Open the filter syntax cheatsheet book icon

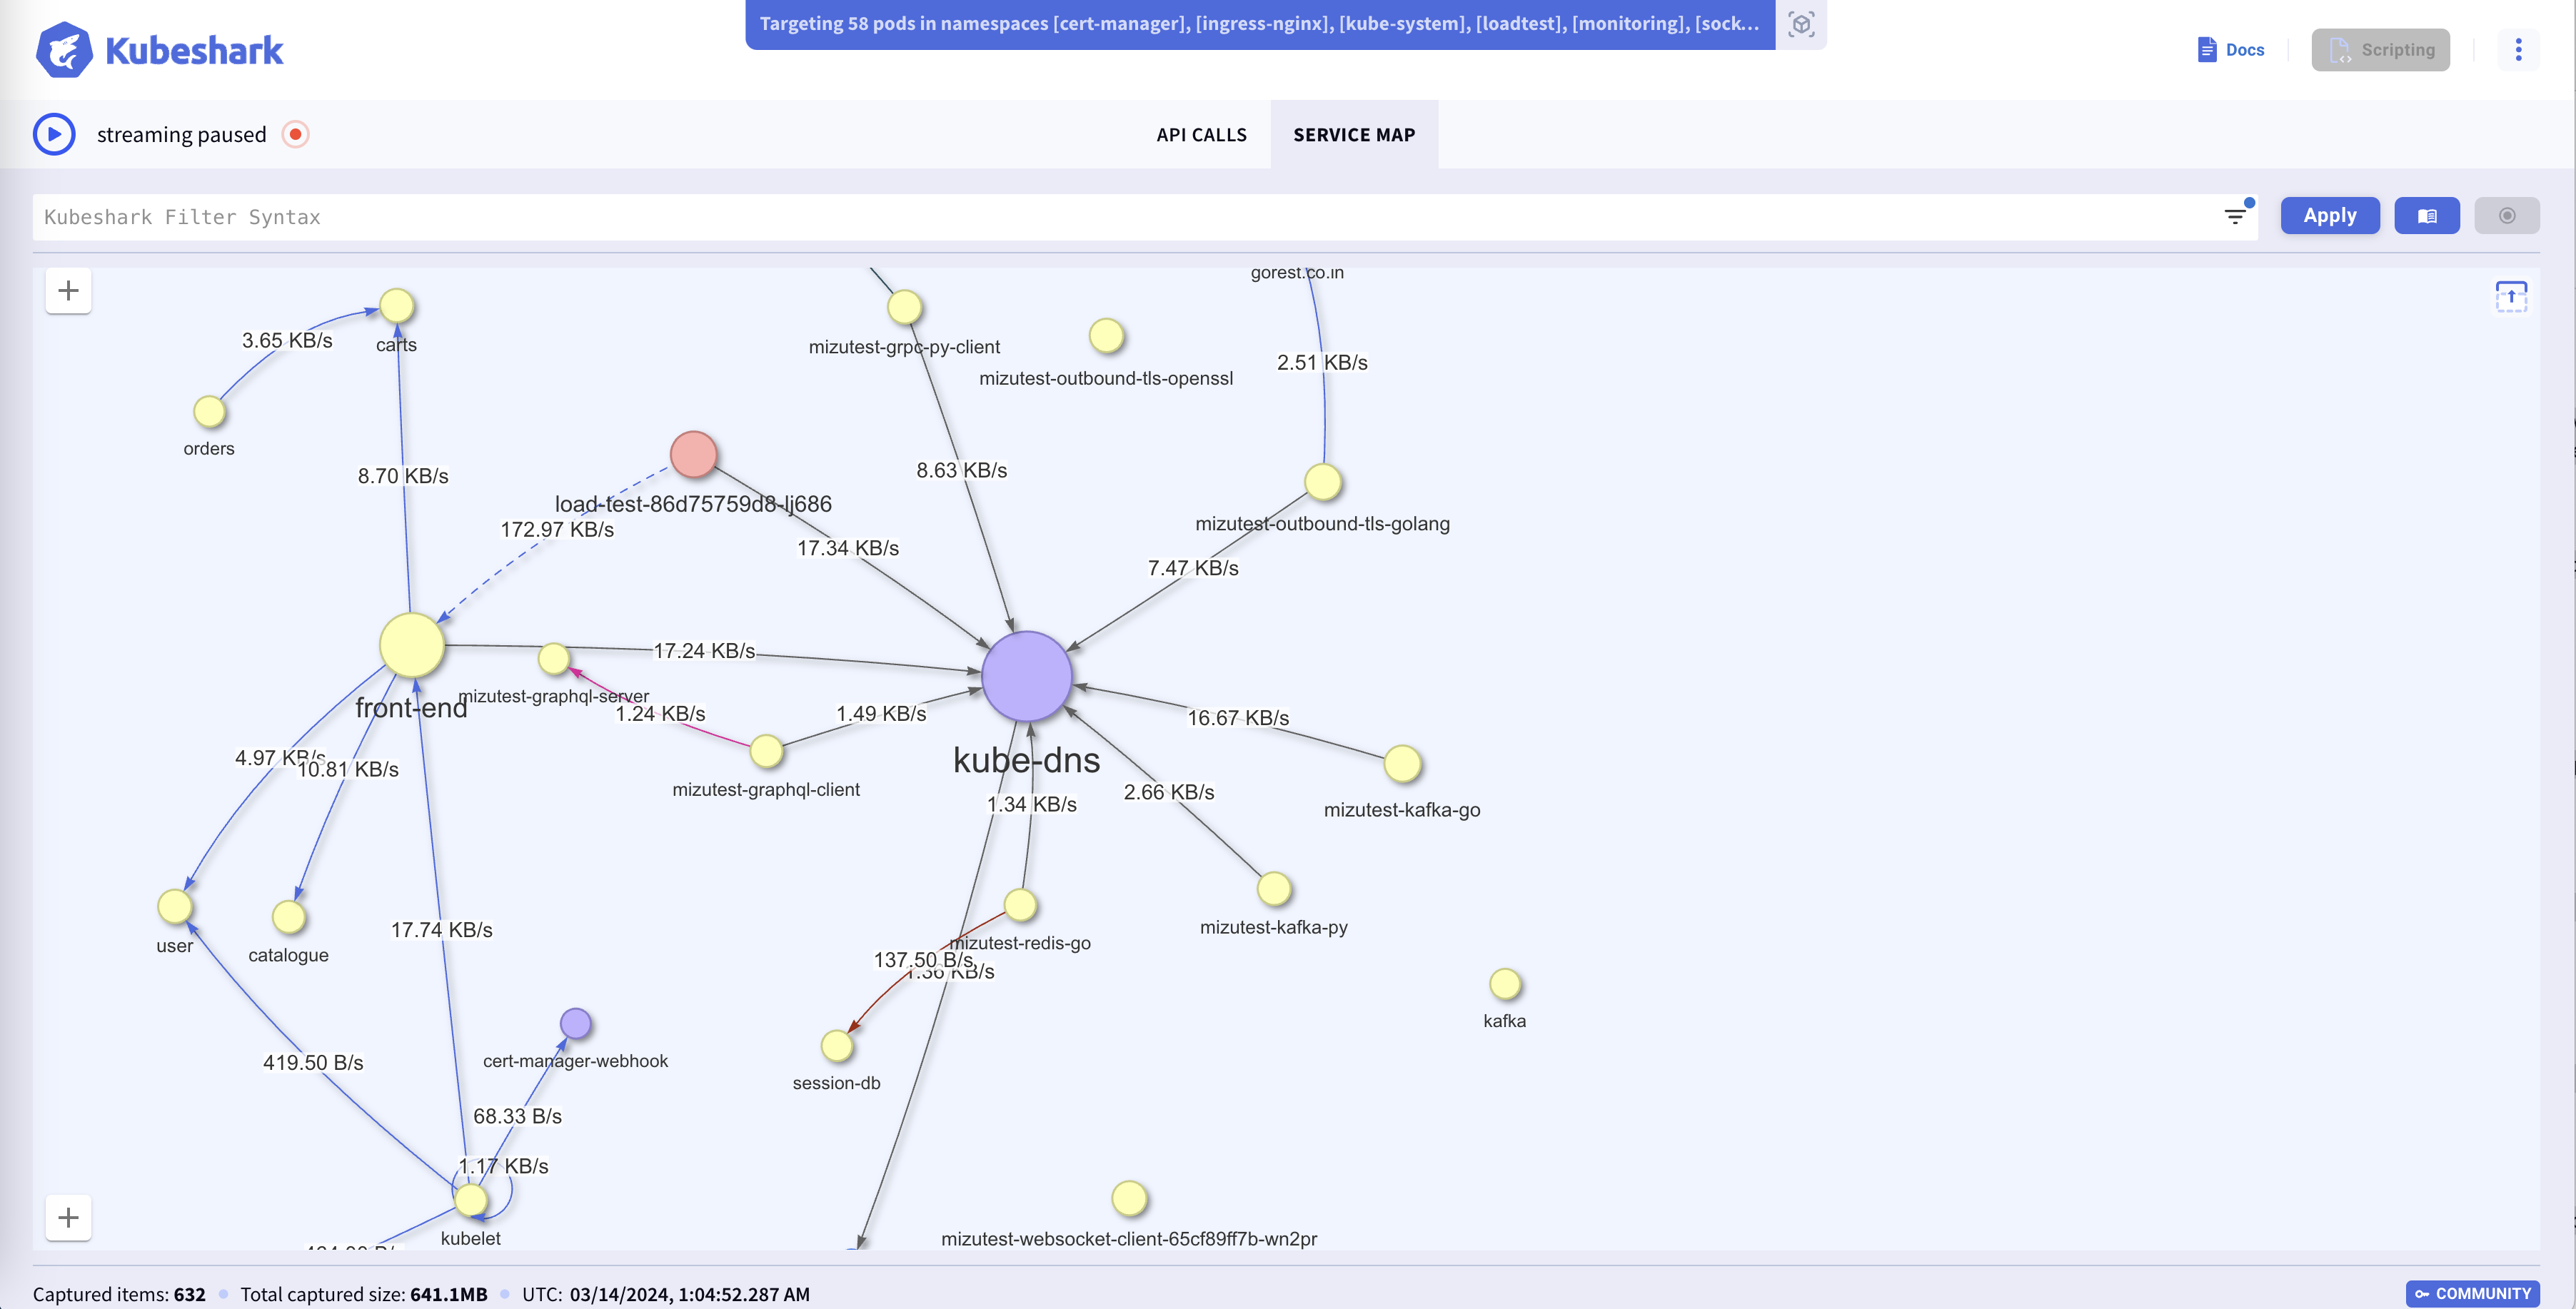(x=2427, y=215)
